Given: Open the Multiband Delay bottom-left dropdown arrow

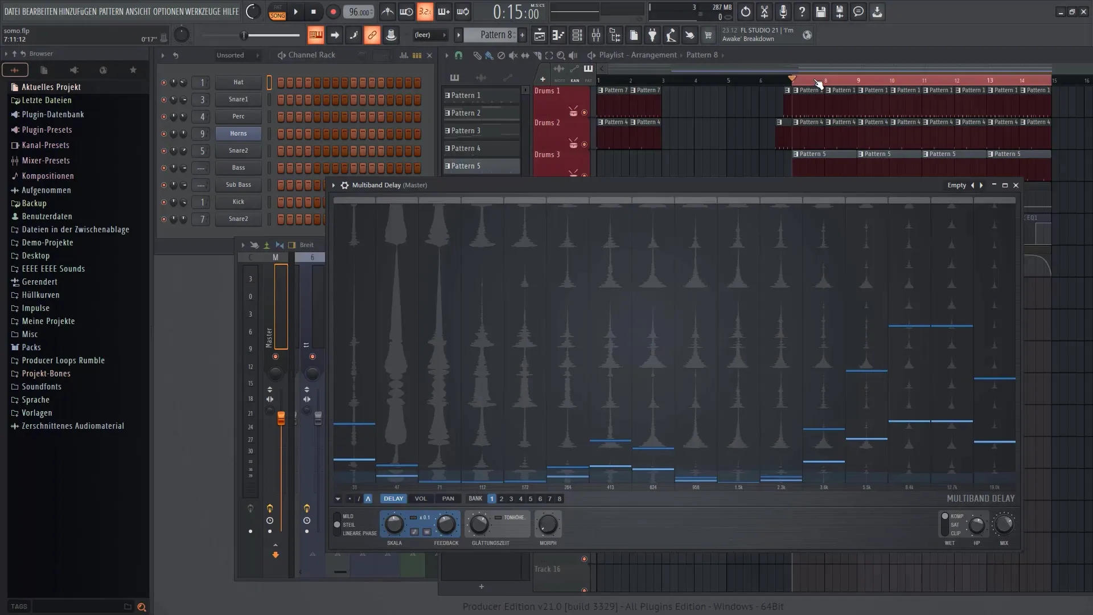Looking at the screenshot, I should click(338, 499).
